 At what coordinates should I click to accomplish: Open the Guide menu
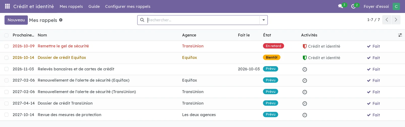point(94,6)
